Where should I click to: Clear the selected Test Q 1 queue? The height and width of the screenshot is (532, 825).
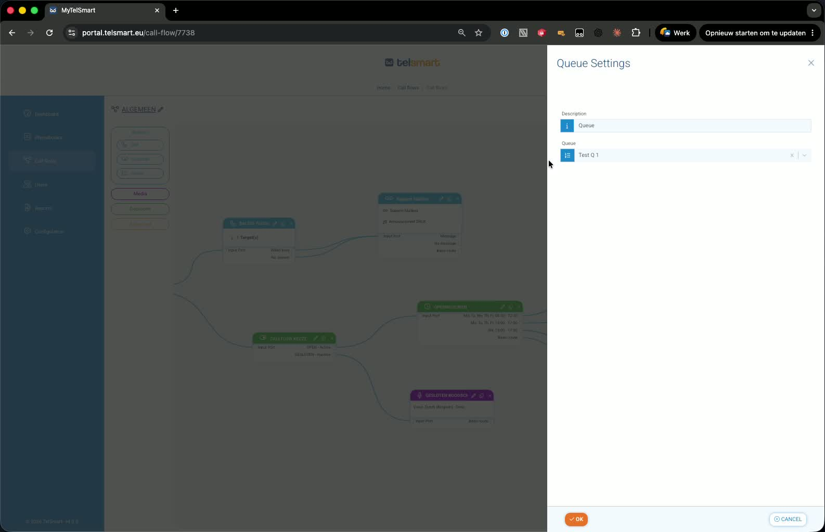(792, 155)
